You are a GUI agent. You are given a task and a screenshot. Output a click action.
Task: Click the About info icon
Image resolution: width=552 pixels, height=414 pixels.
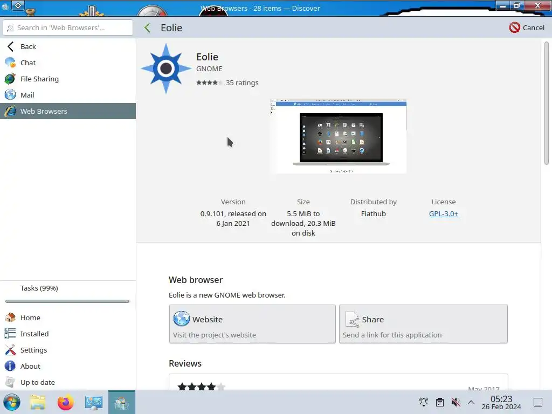coord(10,366)
